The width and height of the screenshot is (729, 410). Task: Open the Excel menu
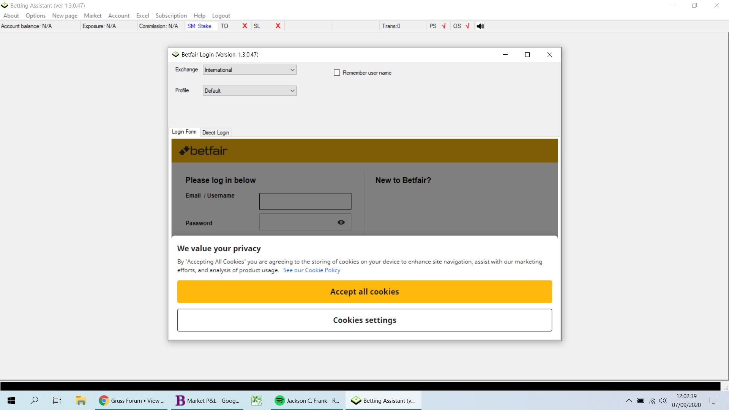tap(142, 16)
